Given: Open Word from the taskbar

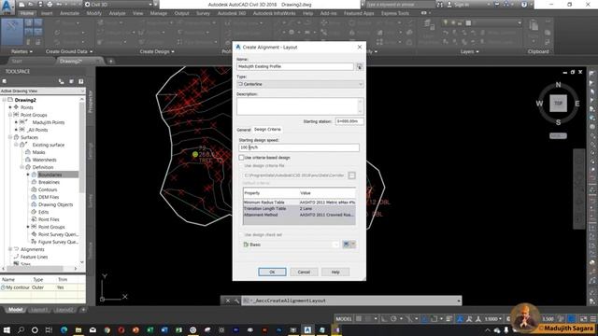Looking at the screenshot, I should [x=164, y=329].
